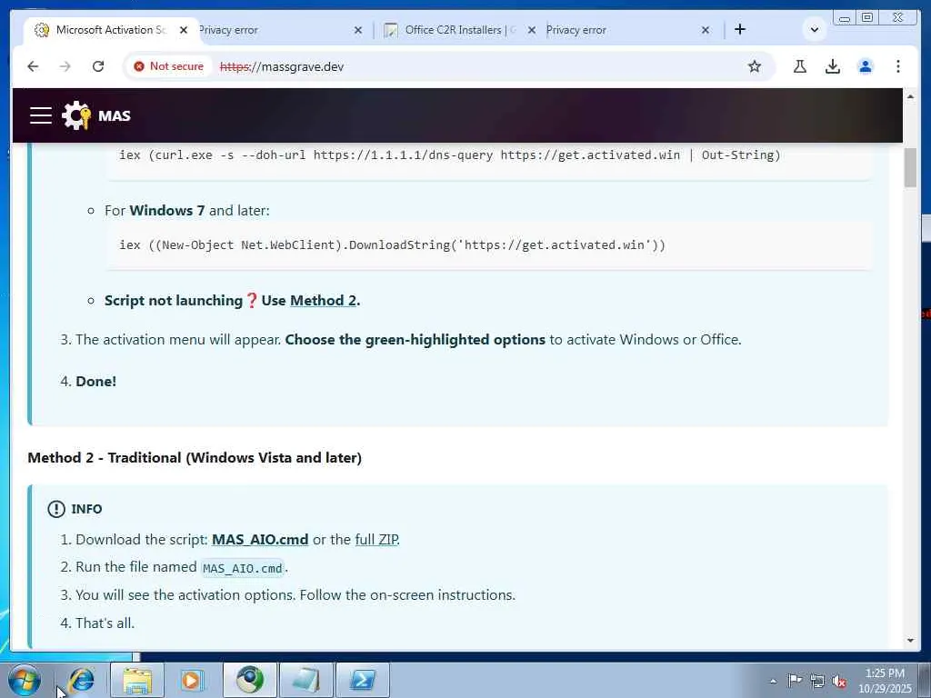The image size is (931, 698).
Task: Open the full ZIP download link
Action: click(x=376, y=540)
